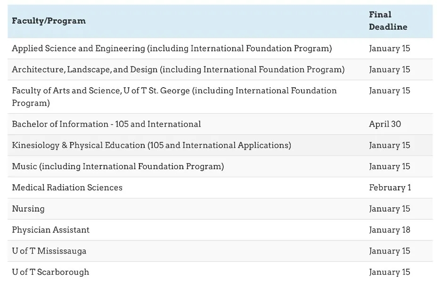Select the deadline for U of T Scarborough
Viewport: 441px width, 287px height.
[x=390, y=272]
